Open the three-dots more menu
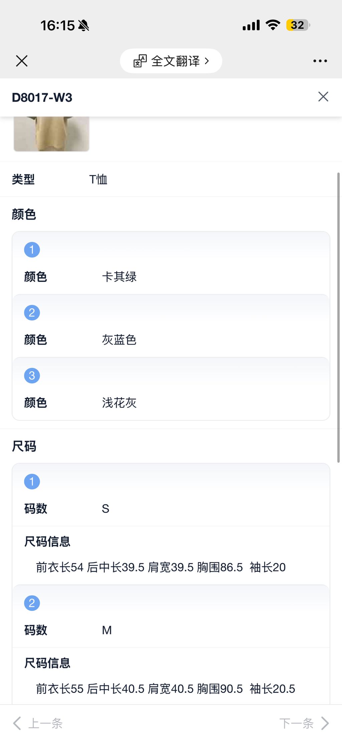Image resolution: width=342 pixels, height=743 pixels. coord(320,61)
